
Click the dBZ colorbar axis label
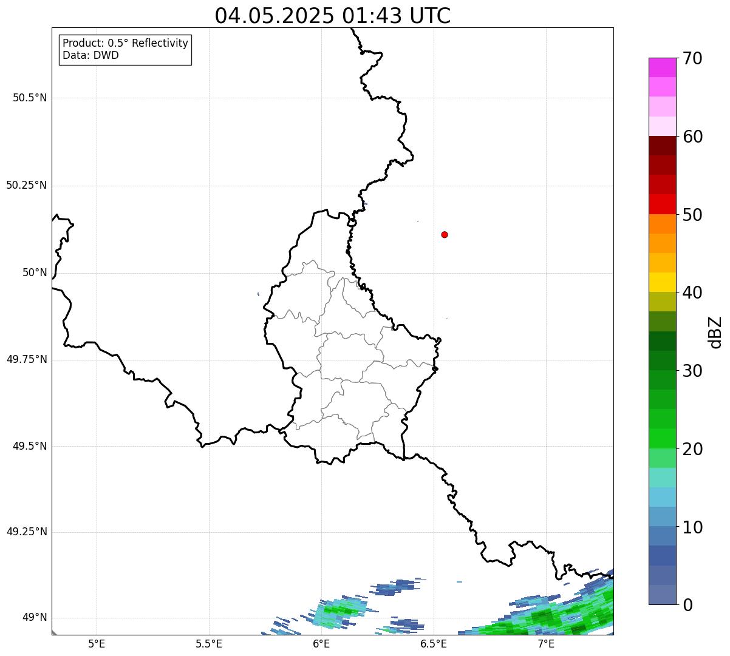[x=717, y=332]
